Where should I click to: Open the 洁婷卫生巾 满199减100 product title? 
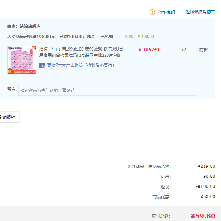[x=81, y=52]
